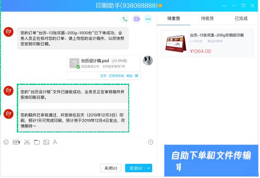Viewport: 260px width, 178px height.
Task: Switch to the 待发货 tab
Action: click(173, 19)
